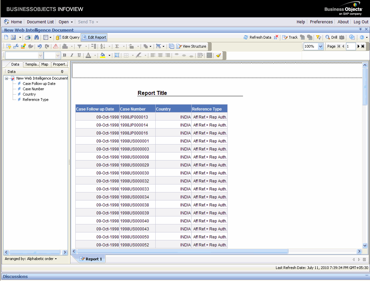Click the Find binoculars icon
Image resolution: width=370 pixels, height=281 pixels.
coord(36,37)
